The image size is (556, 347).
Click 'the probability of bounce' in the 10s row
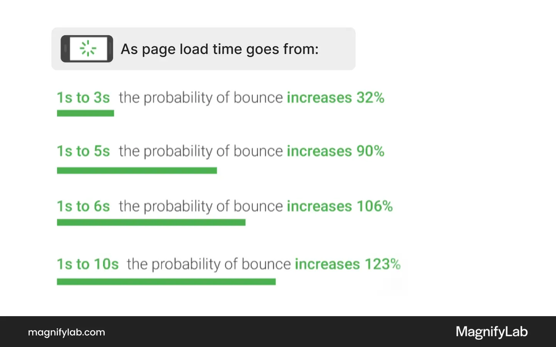pyautogui.click(x=209, y=264)
